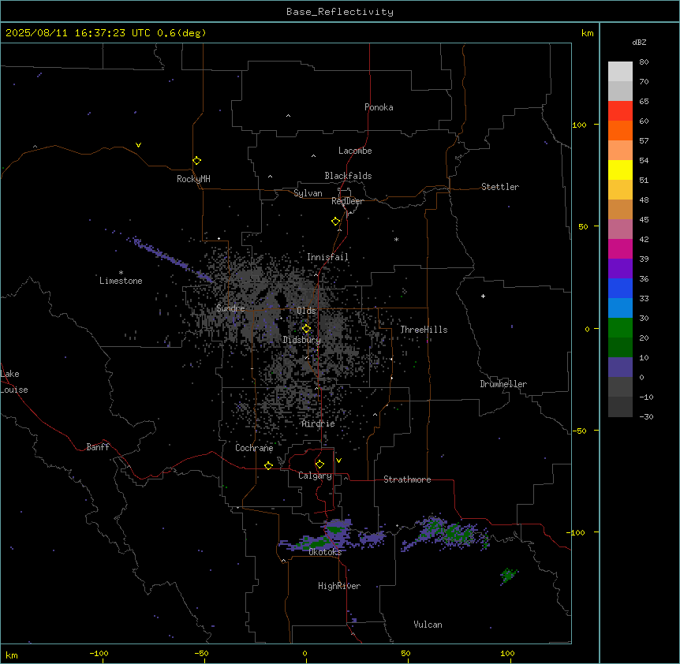This screenshot has height=664, width=680.
Task: Click the Sundre city label
Action: pos(230,308)
